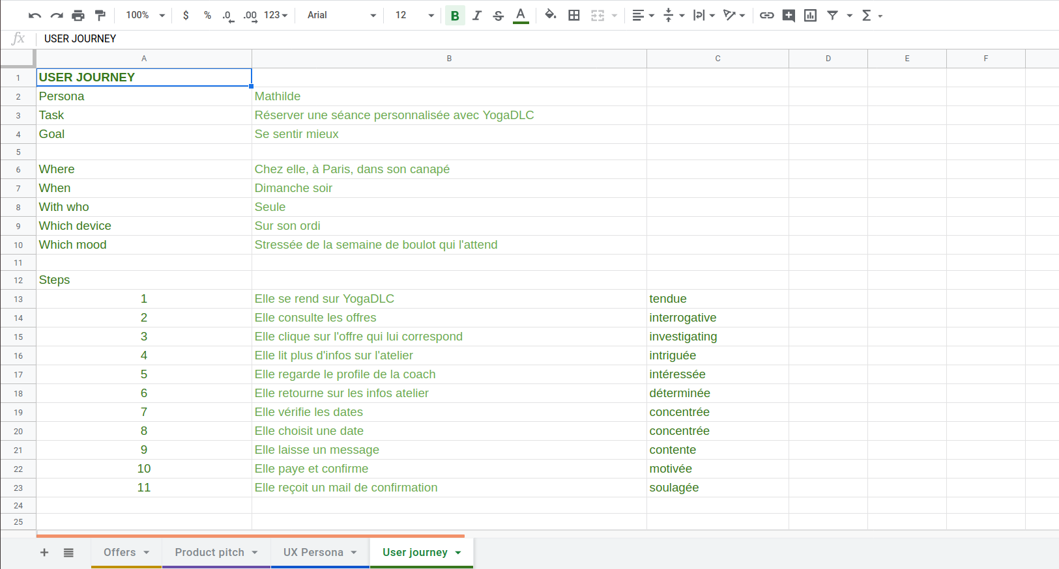Open Product pitch tab options arrow
Image resolution: width=1059 pixels, height=569 pixels.
click(x=255, y=553)
